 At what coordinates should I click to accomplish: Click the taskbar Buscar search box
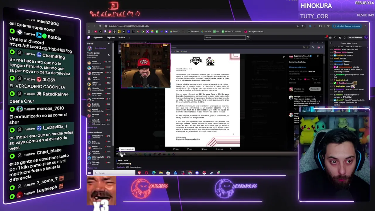[x=114, y=173]
